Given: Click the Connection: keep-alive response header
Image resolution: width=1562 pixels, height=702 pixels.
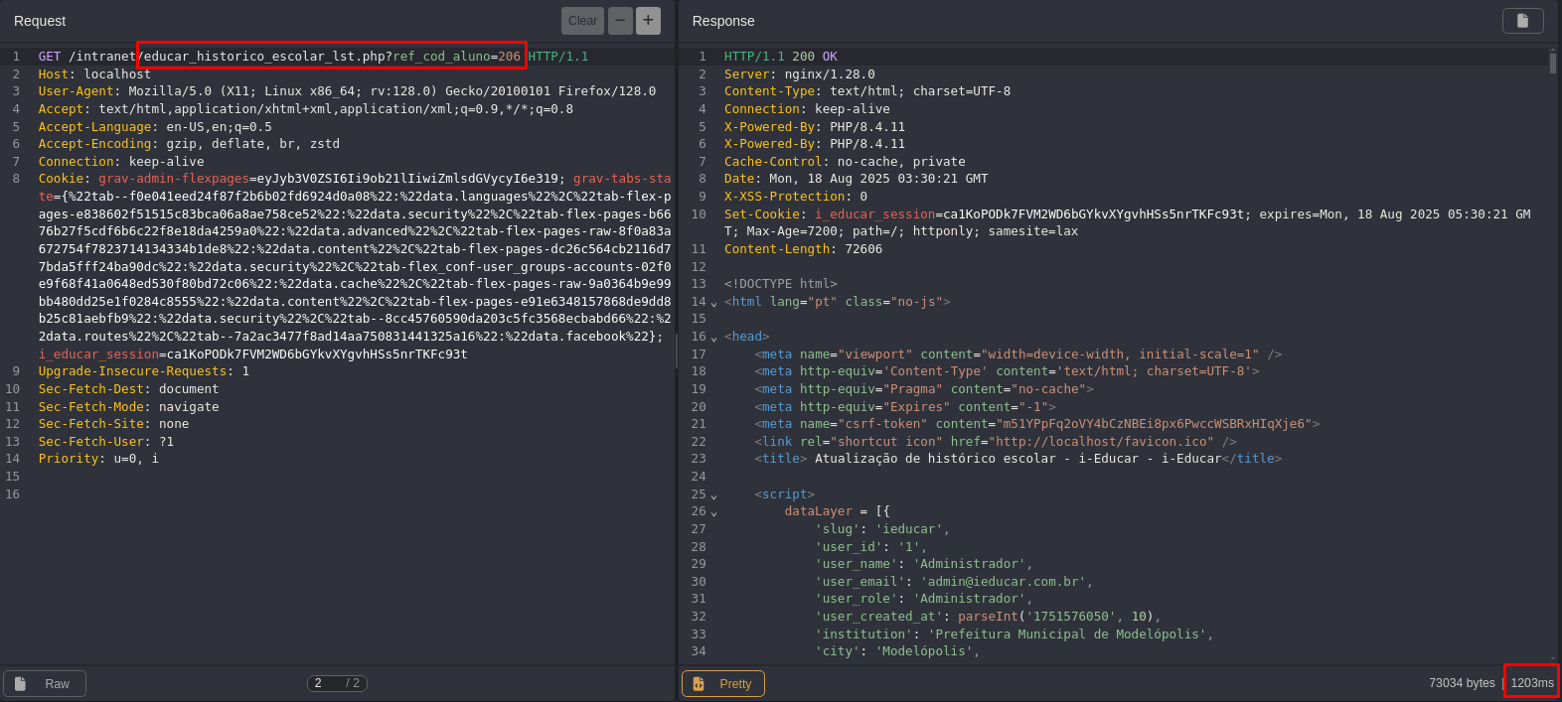Looking at the screenshot, I should click(807, 109).
